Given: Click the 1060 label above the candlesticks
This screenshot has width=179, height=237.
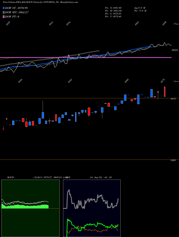Looking at the screenshot, I should tap(127, 81).
